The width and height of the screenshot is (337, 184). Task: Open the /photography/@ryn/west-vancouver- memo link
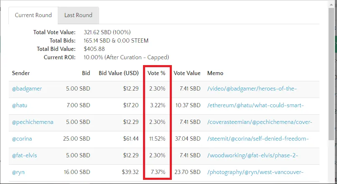(255, 172)
